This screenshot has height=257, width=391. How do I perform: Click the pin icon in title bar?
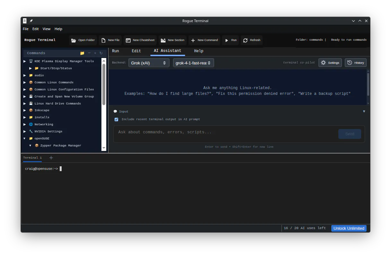[31, 21]
